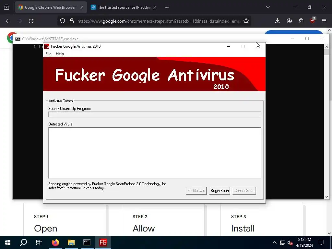
Task: Close the trusted source for IP tab
Action: (155, 7)
